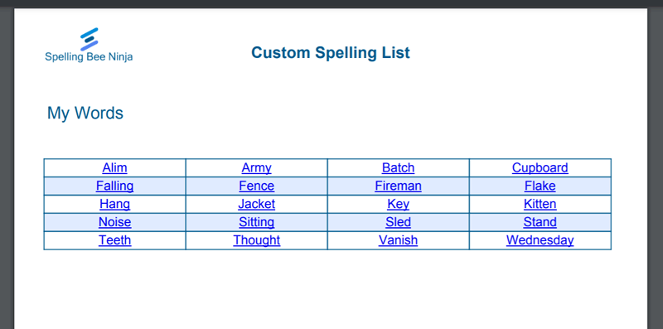This screenshot has width=663, height=329.
Task: Open the Alim word link
Action: pyautogui.click(x=114, y=168)
